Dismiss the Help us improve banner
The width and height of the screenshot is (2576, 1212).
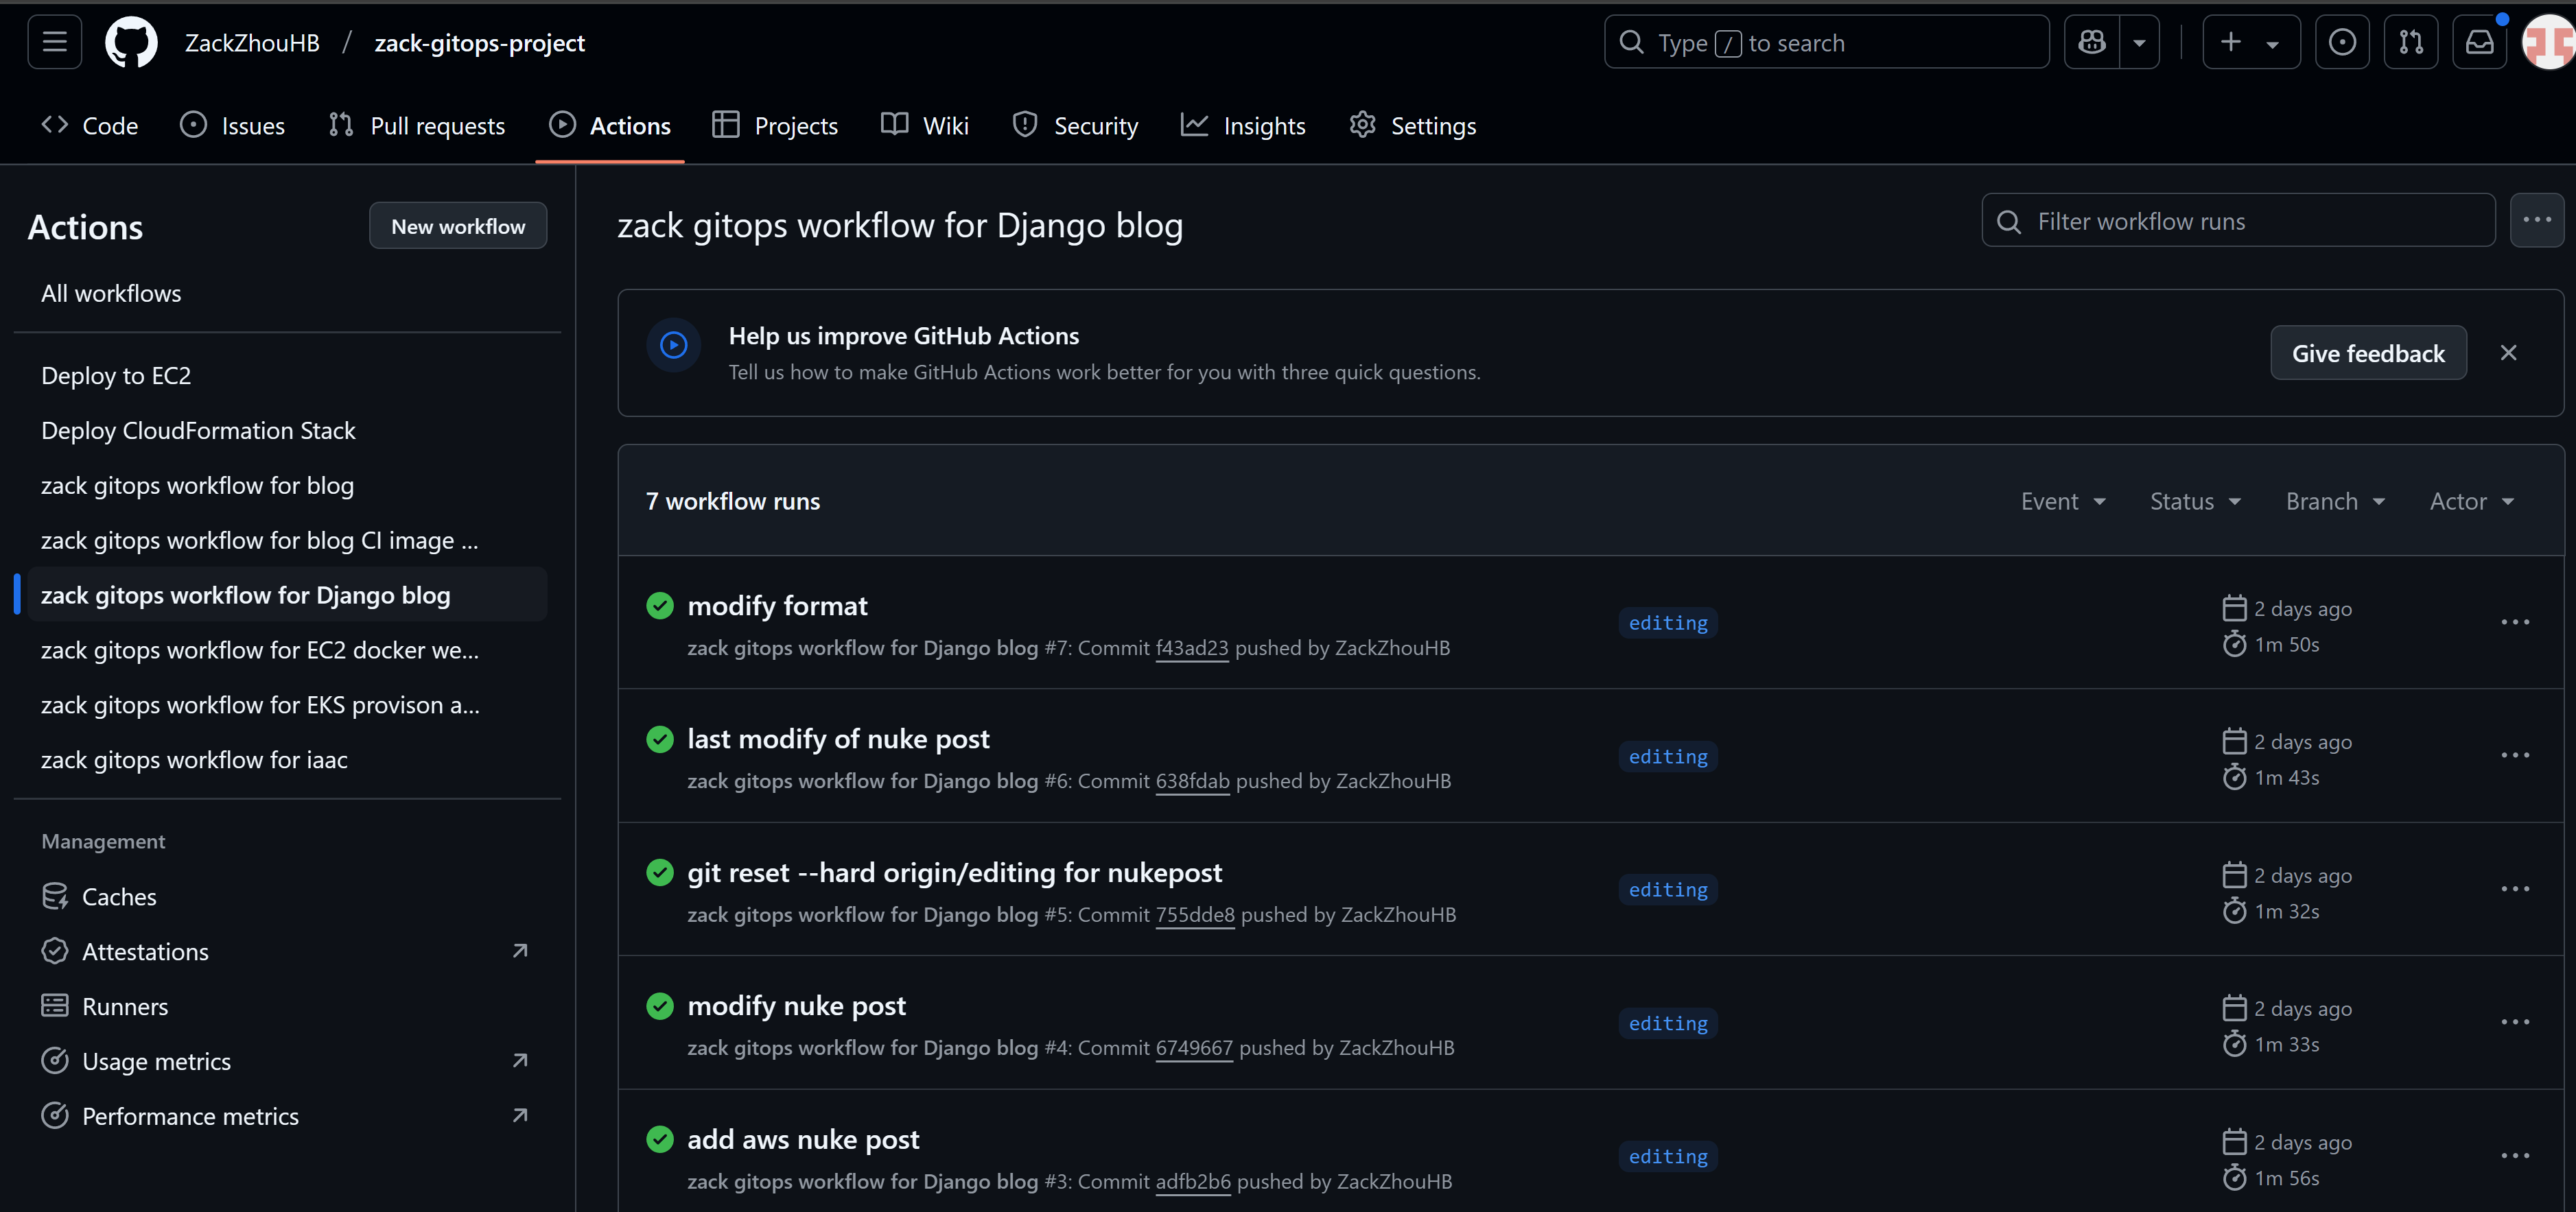pos(2508,353)
